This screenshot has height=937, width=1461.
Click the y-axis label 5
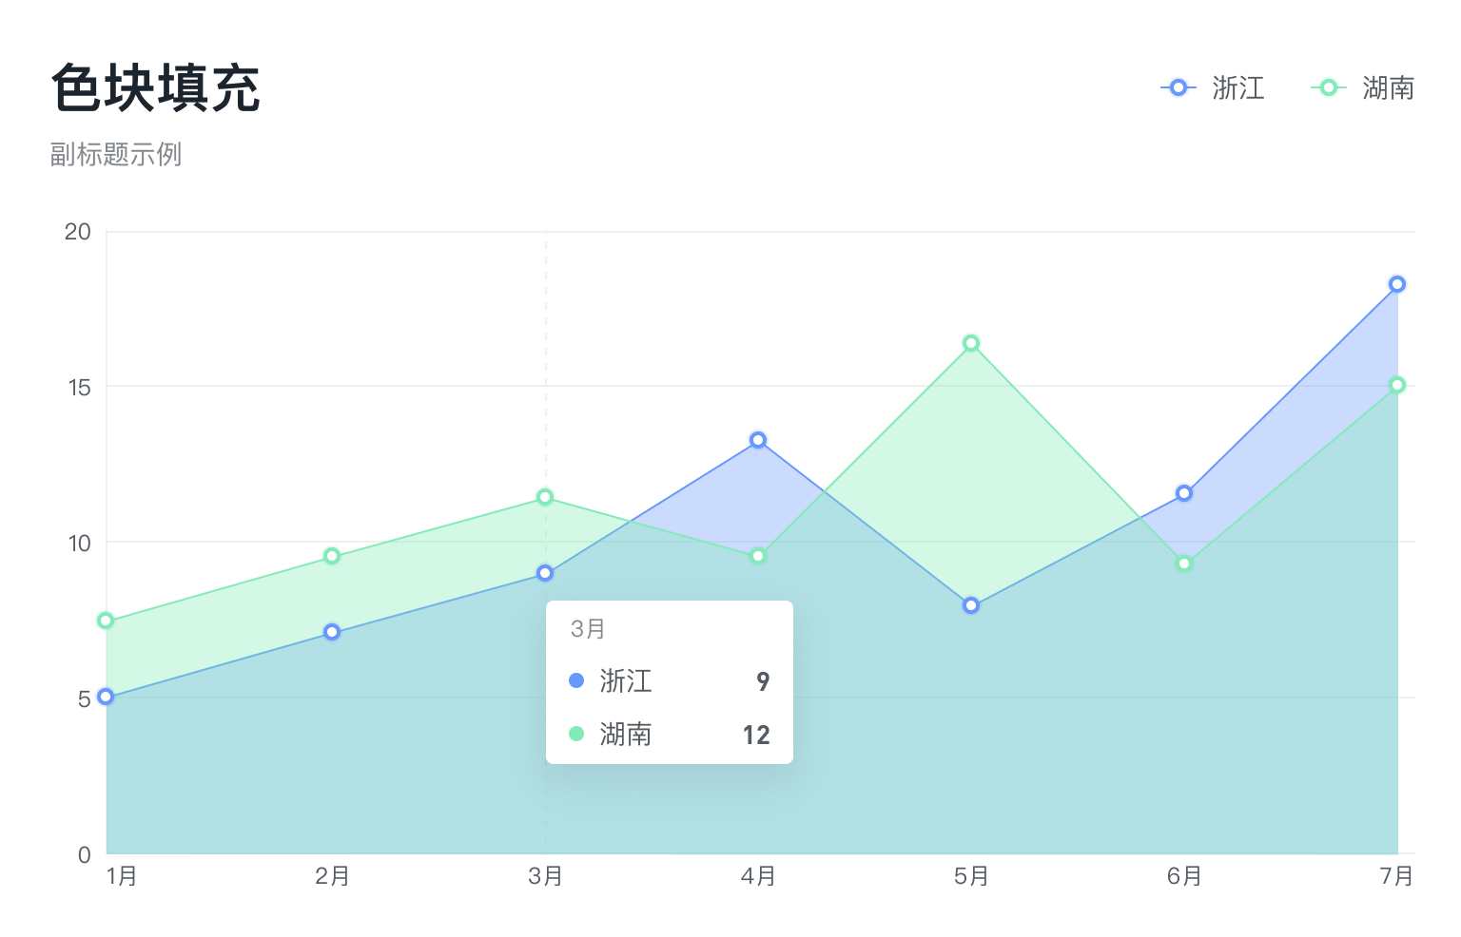click(85, 698)
